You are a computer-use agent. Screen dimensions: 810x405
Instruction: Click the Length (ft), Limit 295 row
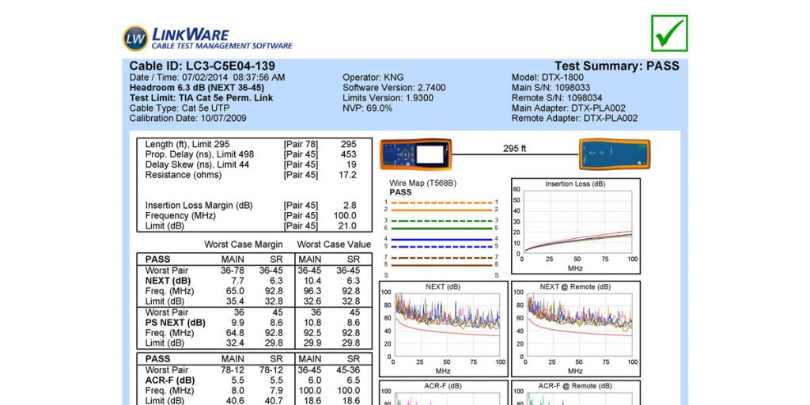(x=251, y=145)
